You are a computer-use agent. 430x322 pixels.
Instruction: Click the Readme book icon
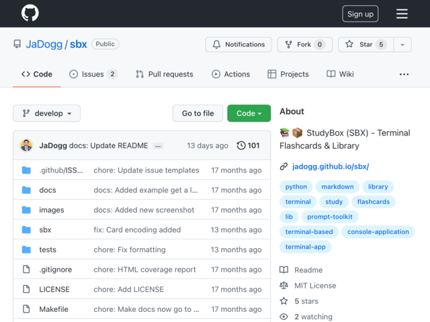(x=284, y=270)
